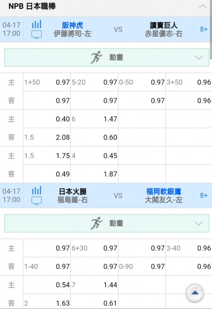Screen dimensions: 212x309
Task: Open statistics bar chart for 日本火腿 match
Action: 37,190
